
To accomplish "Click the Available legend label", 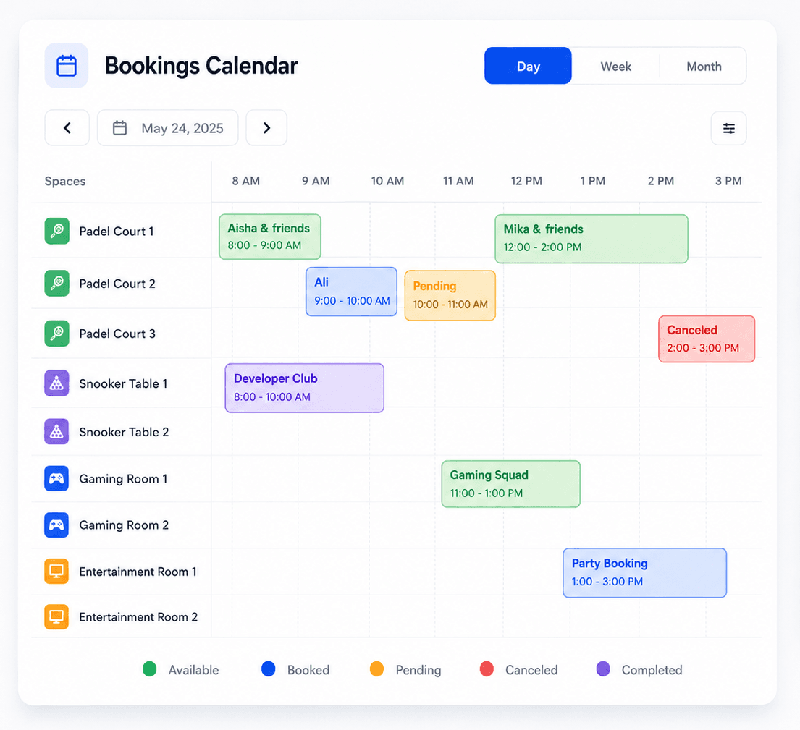I will point(194,670).
